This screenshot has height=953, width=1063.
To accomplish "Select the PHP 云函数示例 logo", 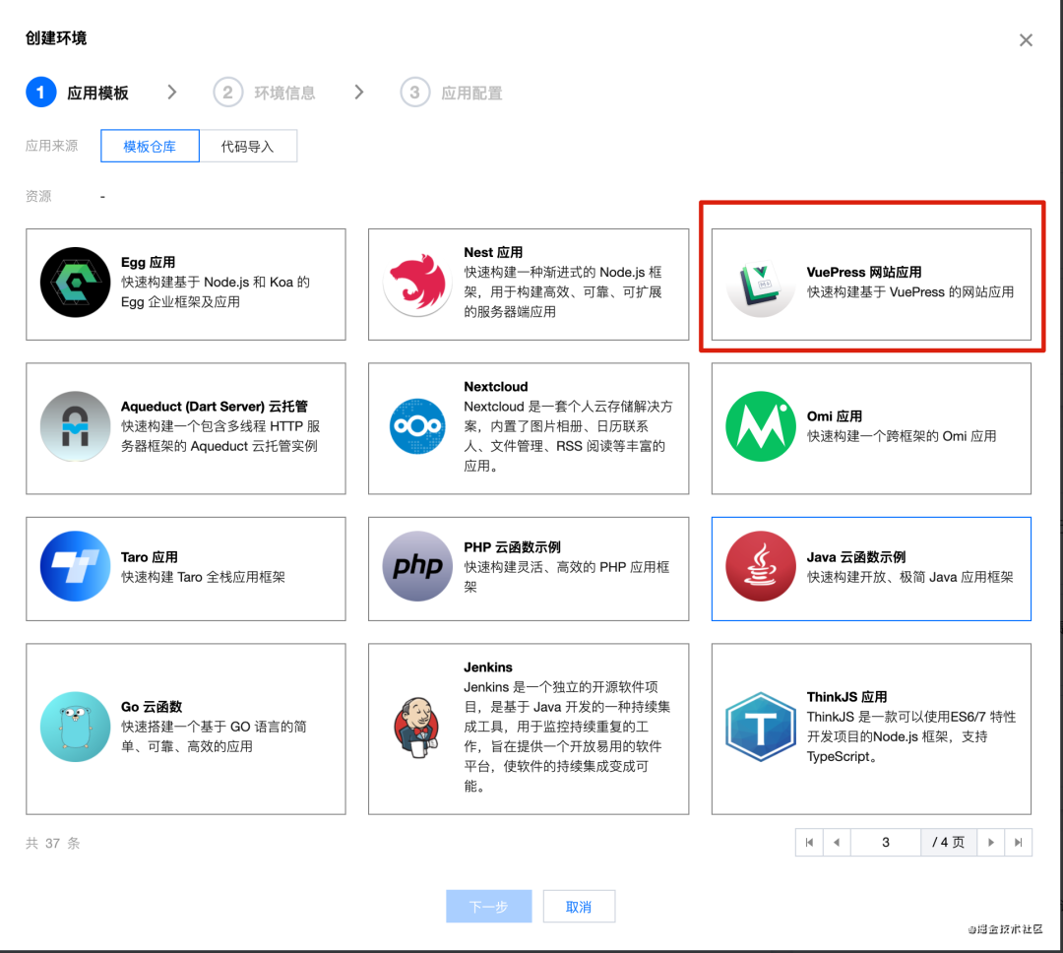I will 417,569.
